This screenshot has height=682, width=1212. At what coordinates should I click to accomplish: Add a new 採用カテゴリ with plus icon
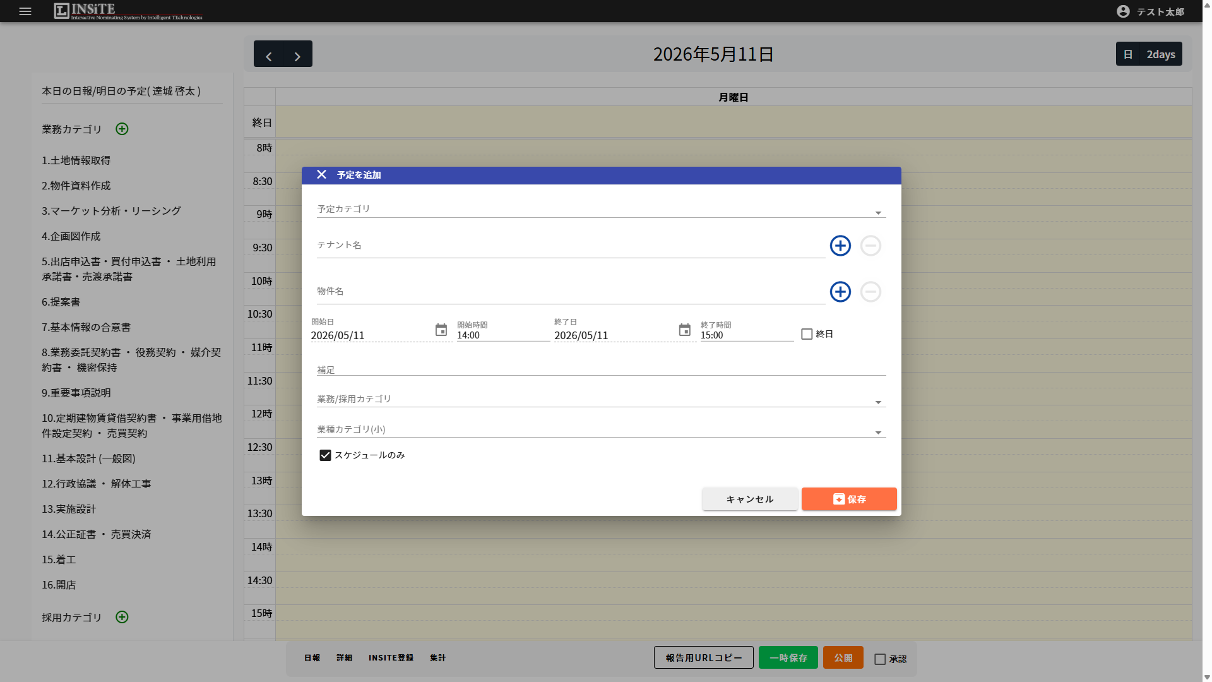[x=122, y=617]
